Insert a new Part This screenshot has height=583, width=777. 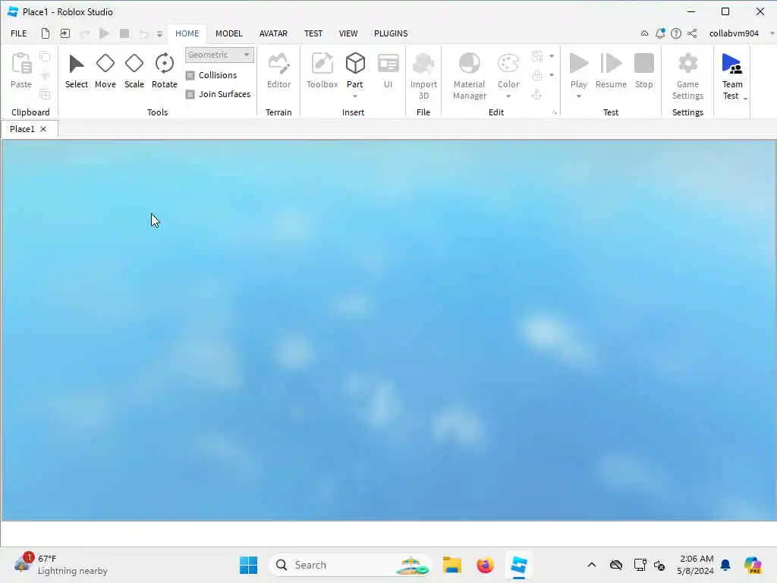pyautogui.click(x=355, y=69)
